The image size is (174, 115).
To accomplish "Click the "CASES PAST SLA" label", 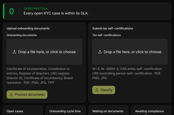I will coord(35,9).
